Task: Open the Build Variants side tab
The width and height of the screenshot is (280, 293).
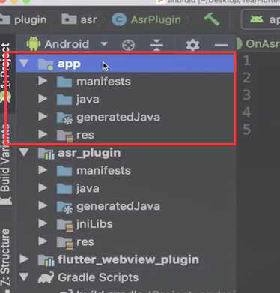Action: point(6,163)
